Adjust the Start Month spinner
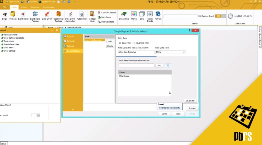This screenshot has width=262, height=145. 38,116
